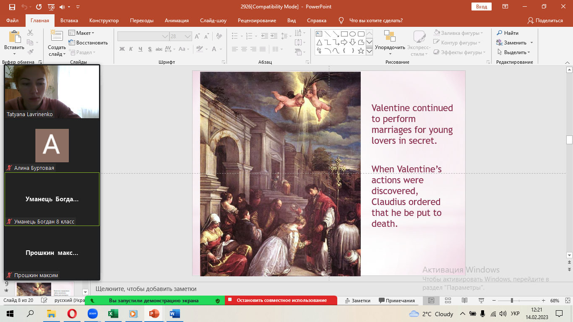Increase list indent level icon
Screen dimensions: 573x322
point(274,36)
